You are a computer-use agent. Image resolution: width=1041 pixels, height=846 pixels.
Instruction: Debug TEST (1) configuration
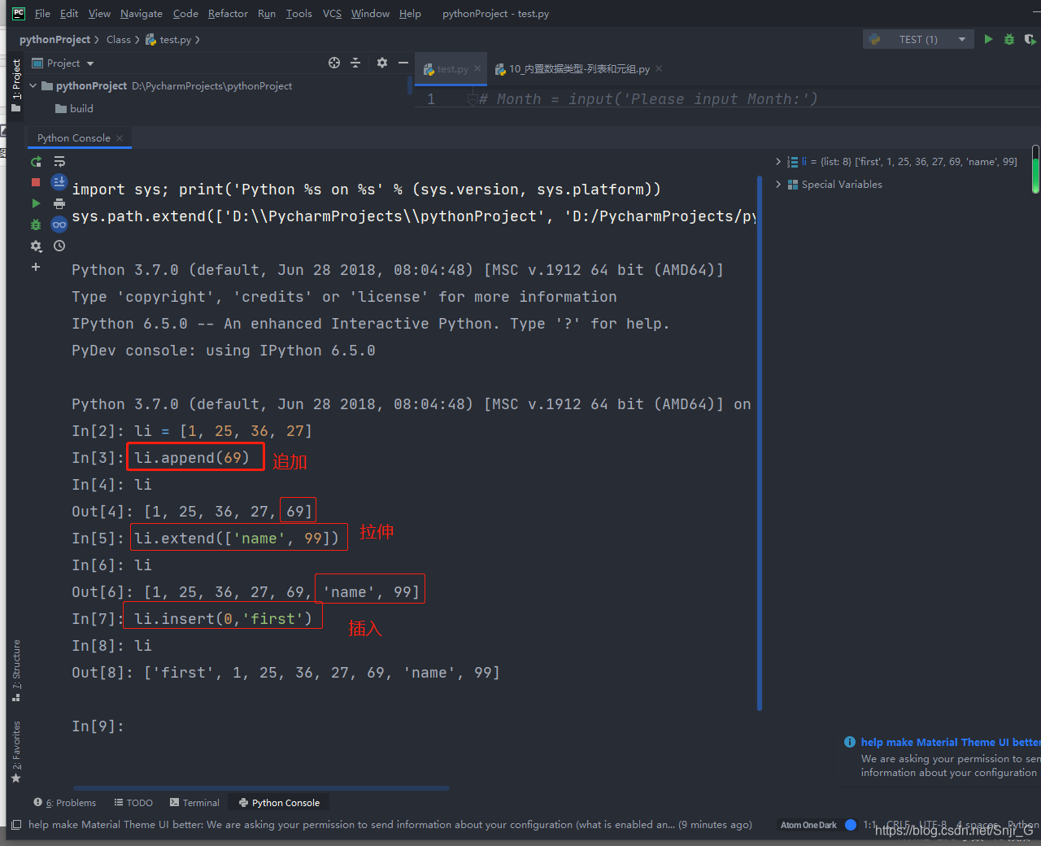[1009, 39]
